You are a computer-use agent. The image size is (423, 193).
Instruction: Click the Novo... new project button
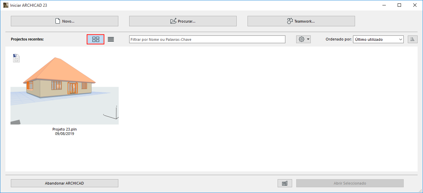pos(65,21)
